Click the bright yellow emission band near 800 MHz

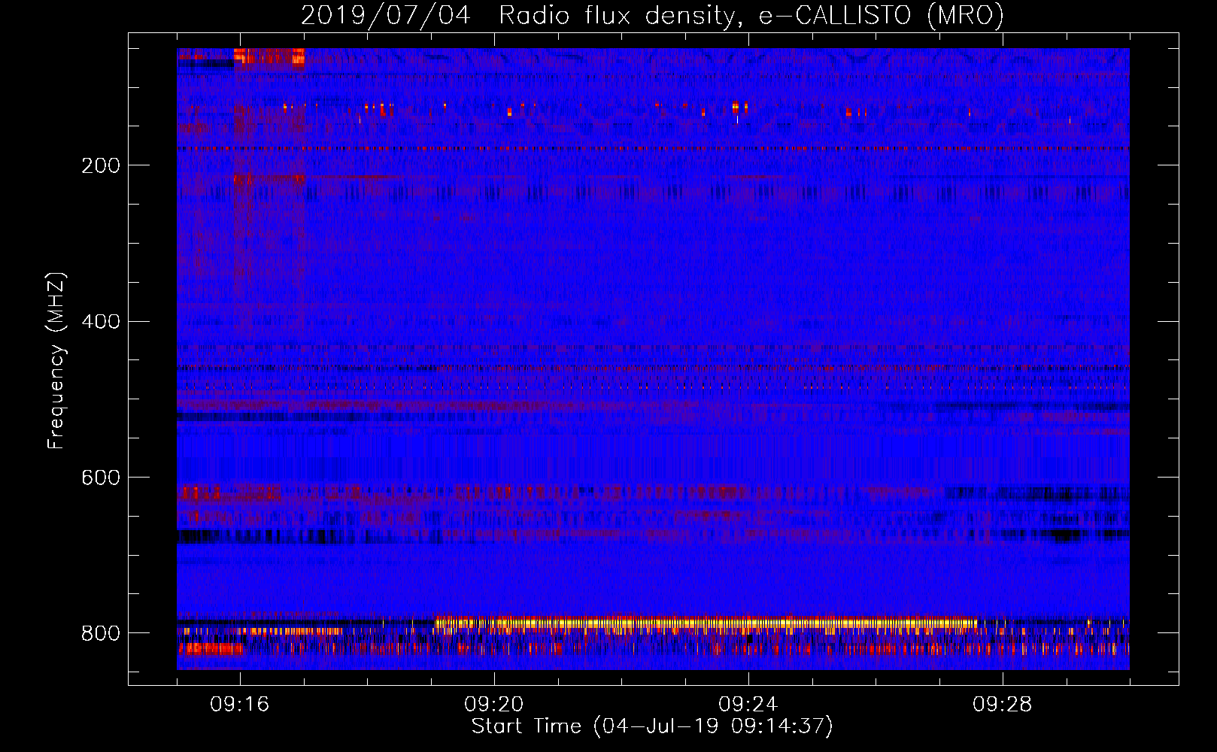click(706, 623)
